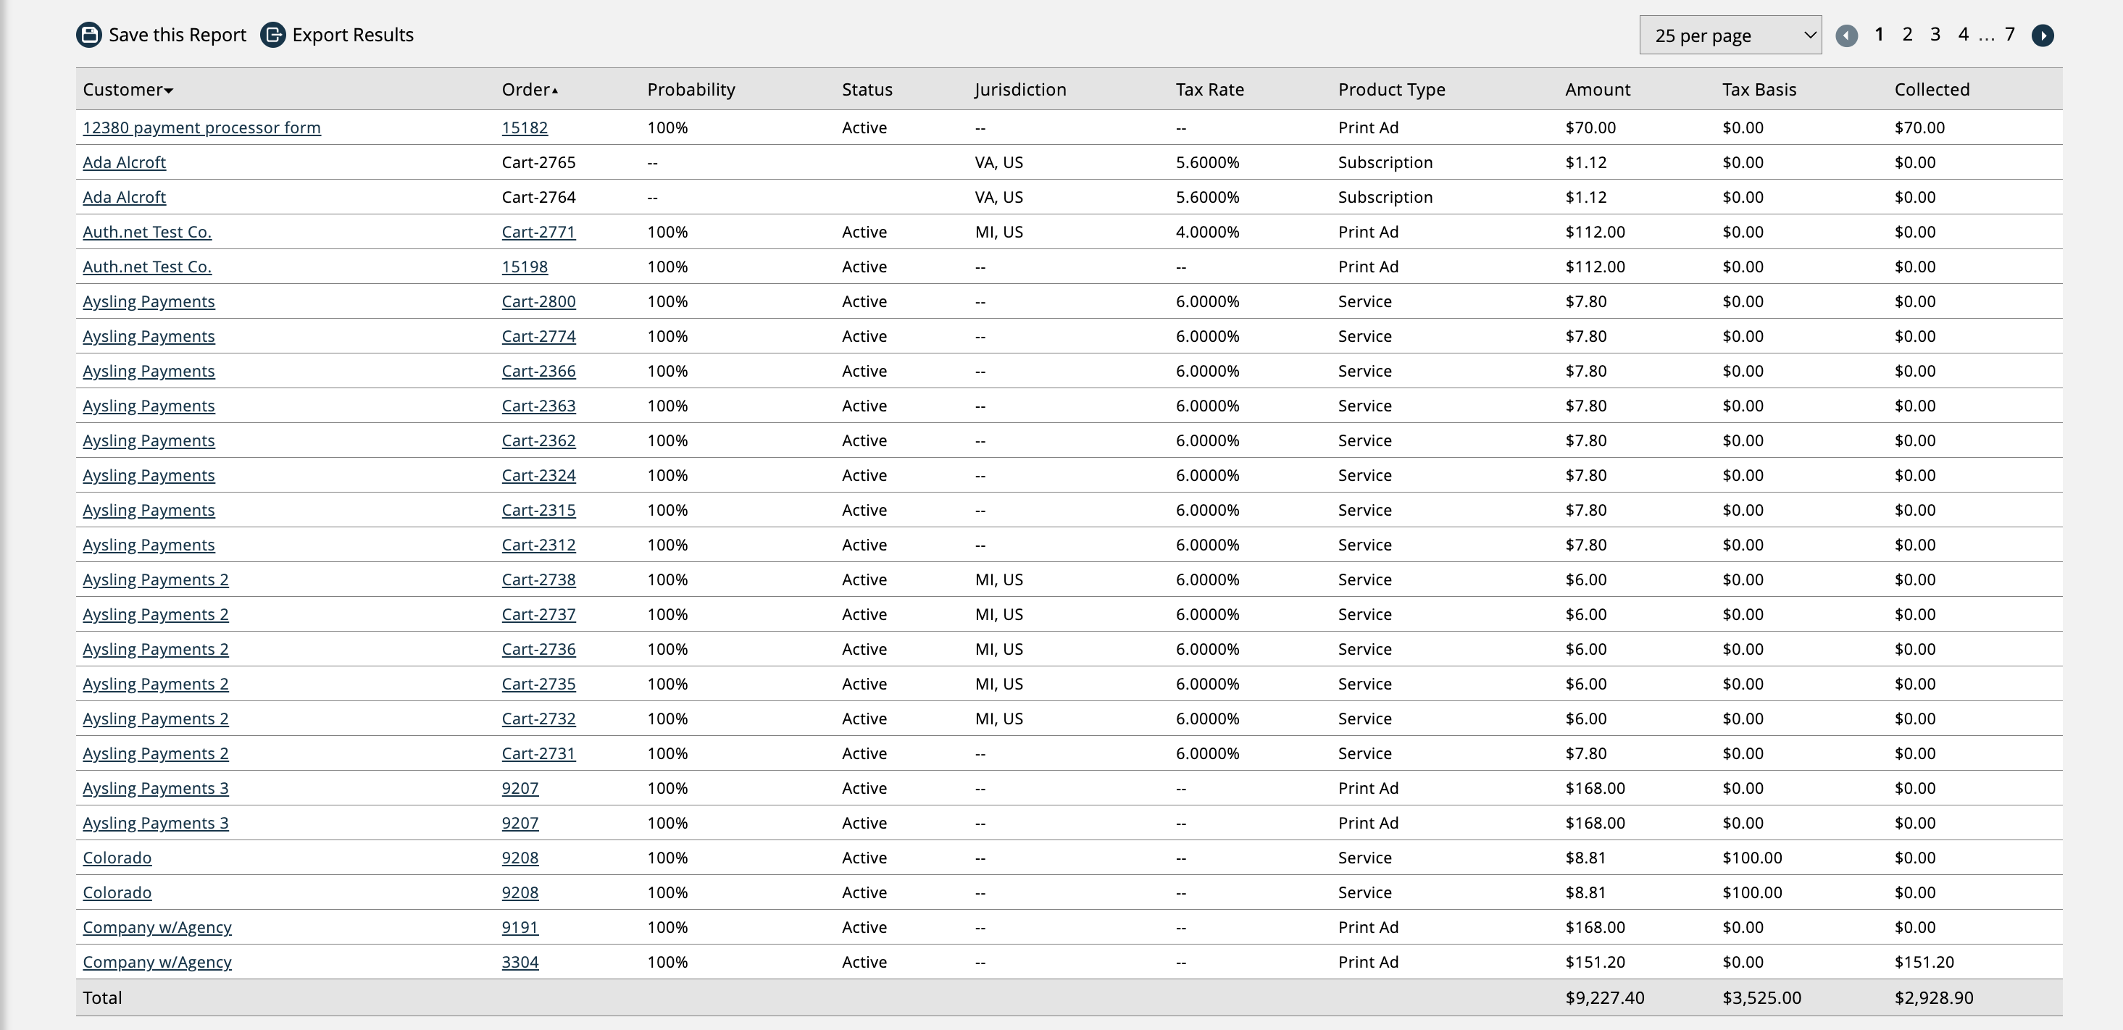Click the previous page arrow icon
The height and width of the screenshot is (1030, 2123).
point(1846,35)
